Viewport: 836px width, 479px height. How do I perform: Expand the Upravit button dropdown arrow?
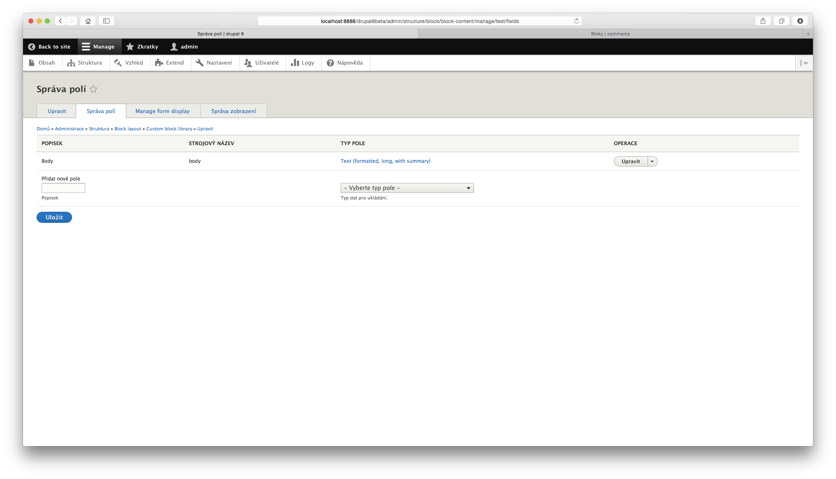click(652, 161)
